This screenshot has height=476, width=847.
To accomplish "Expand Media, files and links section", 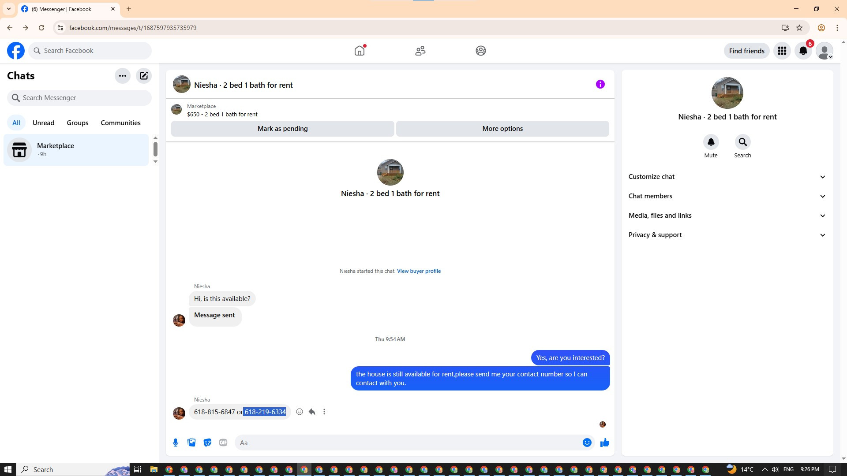I will (727, 216).
